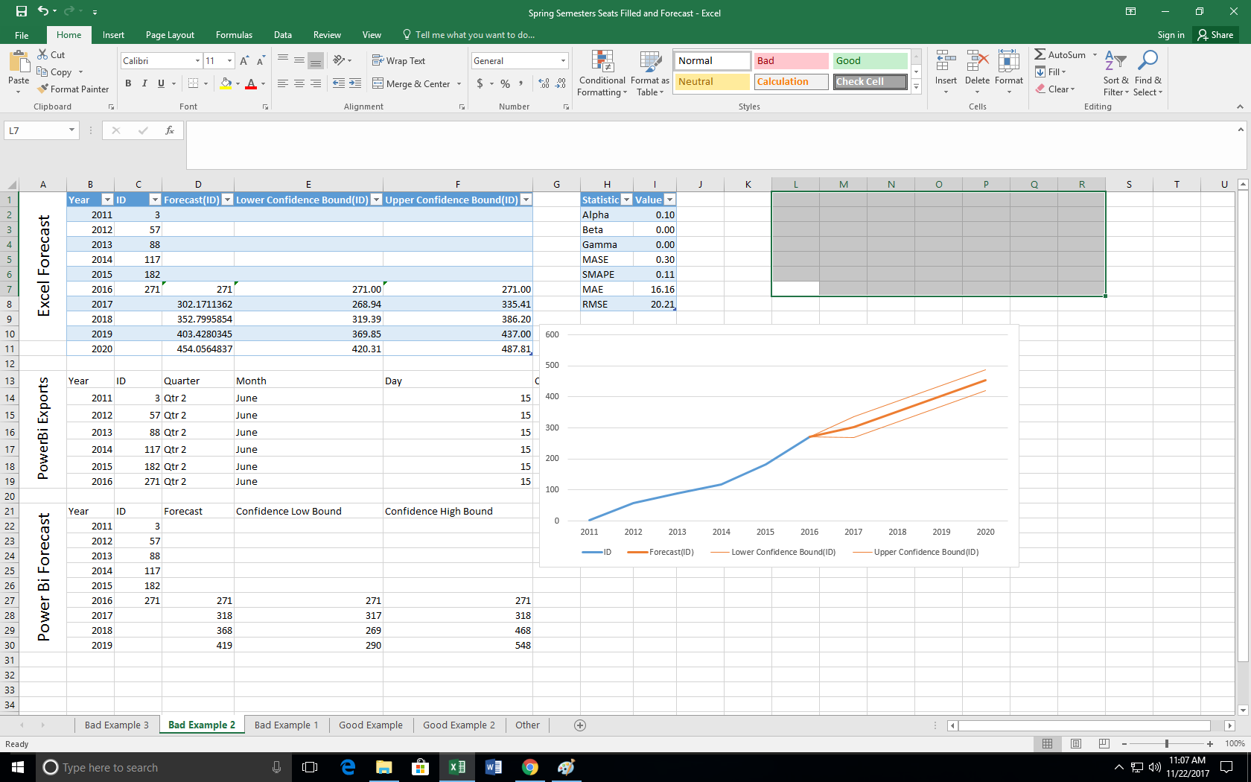Click the Share button
1251x782 pixels.
click(1215, 35)
